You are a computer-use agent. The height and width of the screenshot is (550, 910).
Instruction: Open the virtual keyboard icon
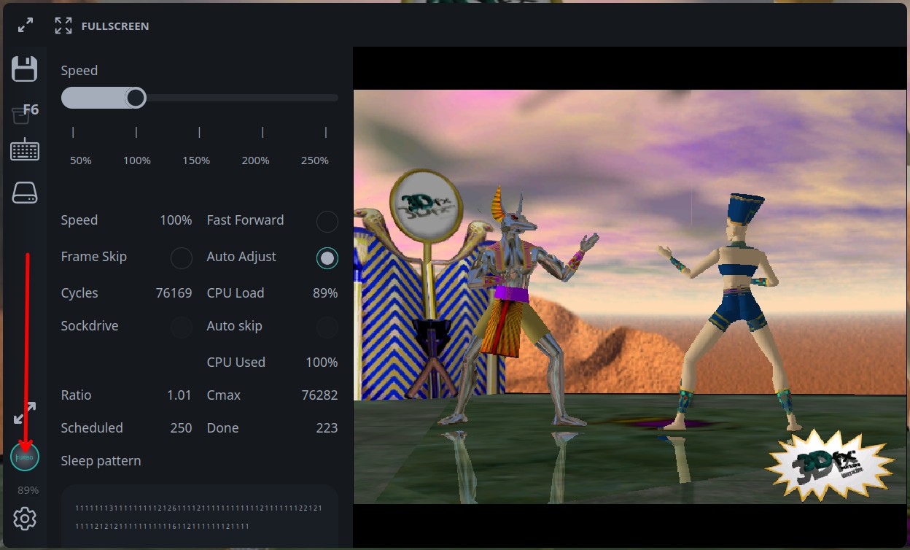(x=25, y=150)
